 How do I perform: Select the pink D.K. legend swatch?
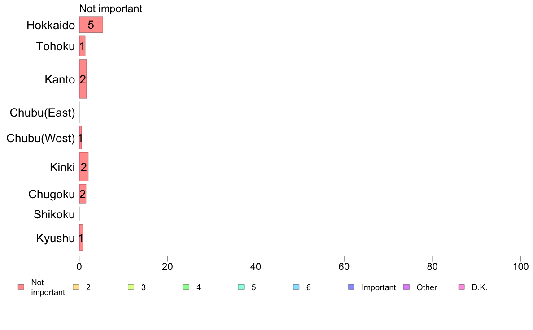462,287
